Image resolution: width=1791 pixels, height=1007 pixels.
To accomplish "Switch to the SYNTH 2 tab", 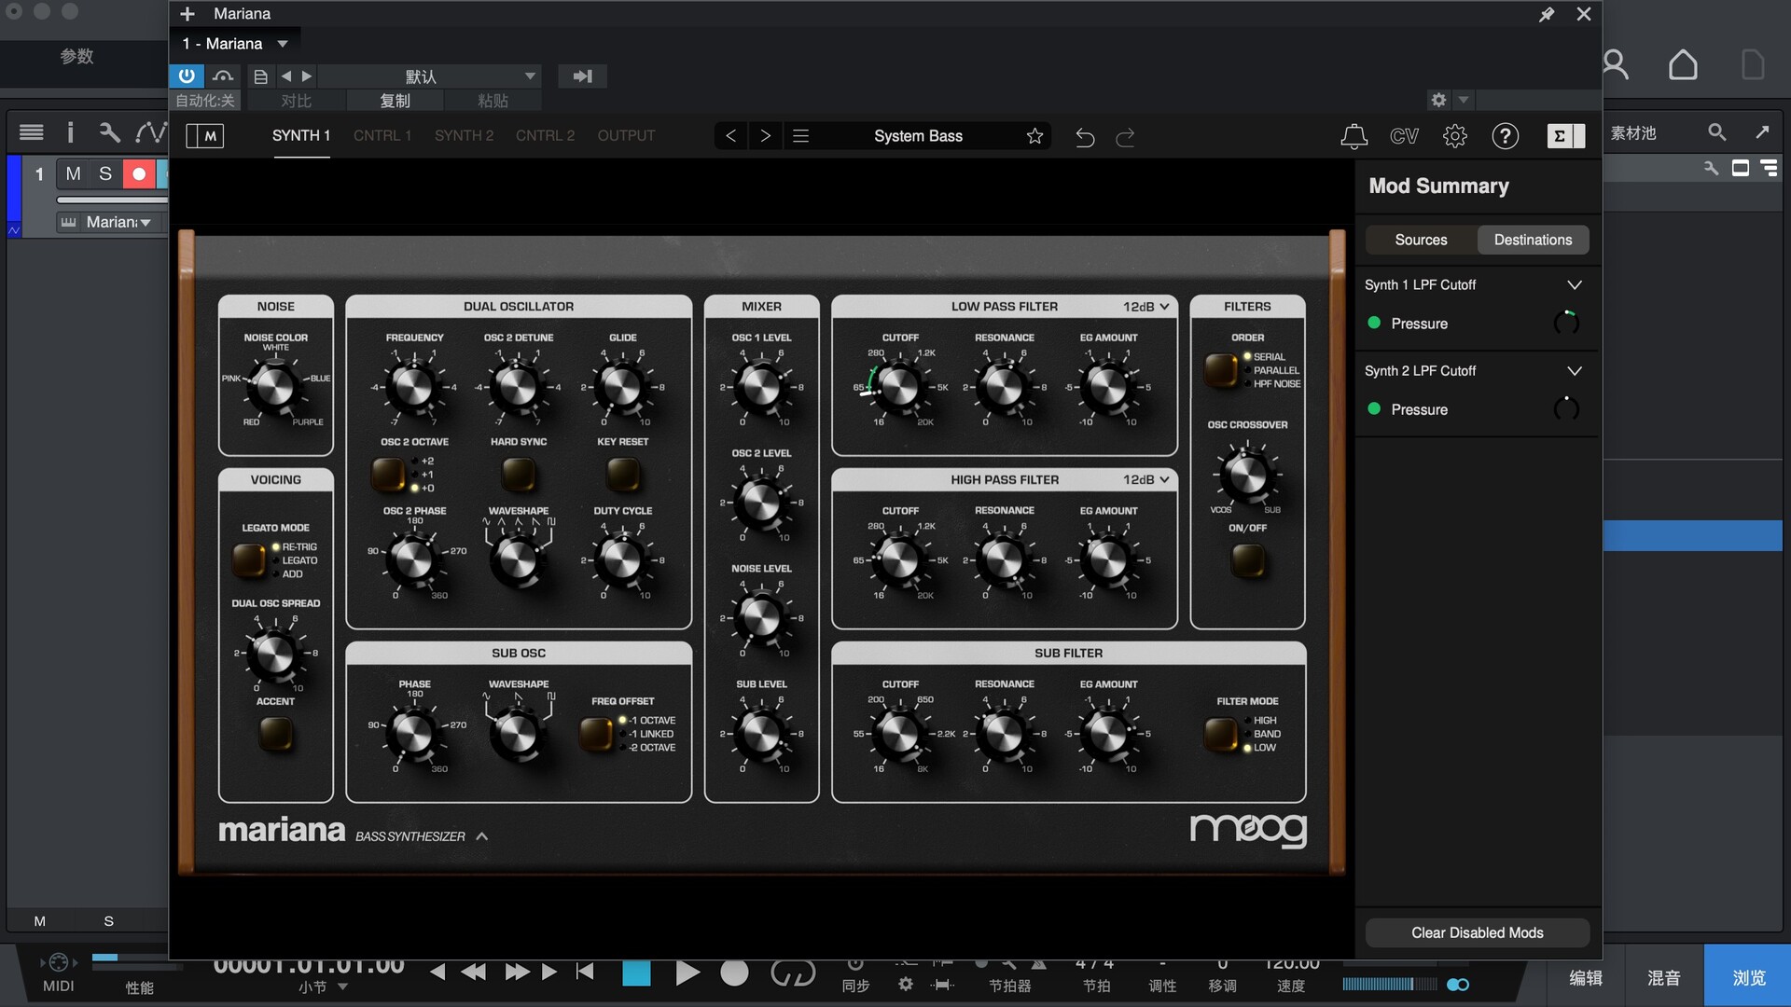I will (x=464, y=136).
